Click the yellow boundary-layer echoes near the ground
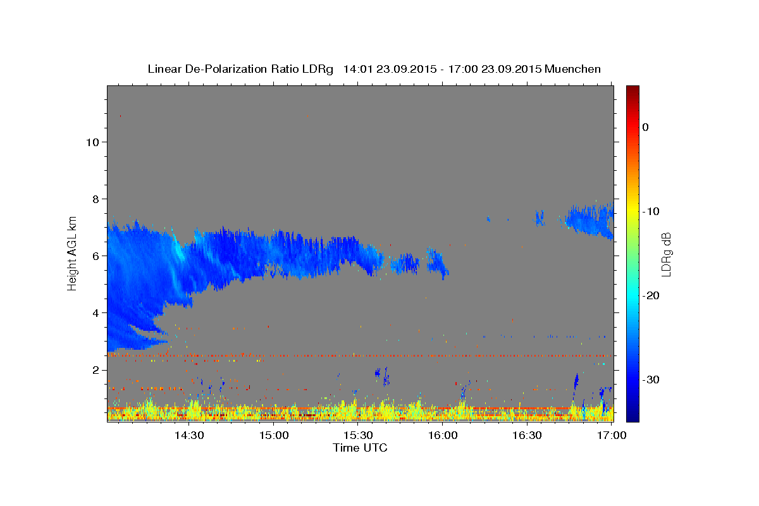This screenshot has height=506, width=759. pos(360,412)
